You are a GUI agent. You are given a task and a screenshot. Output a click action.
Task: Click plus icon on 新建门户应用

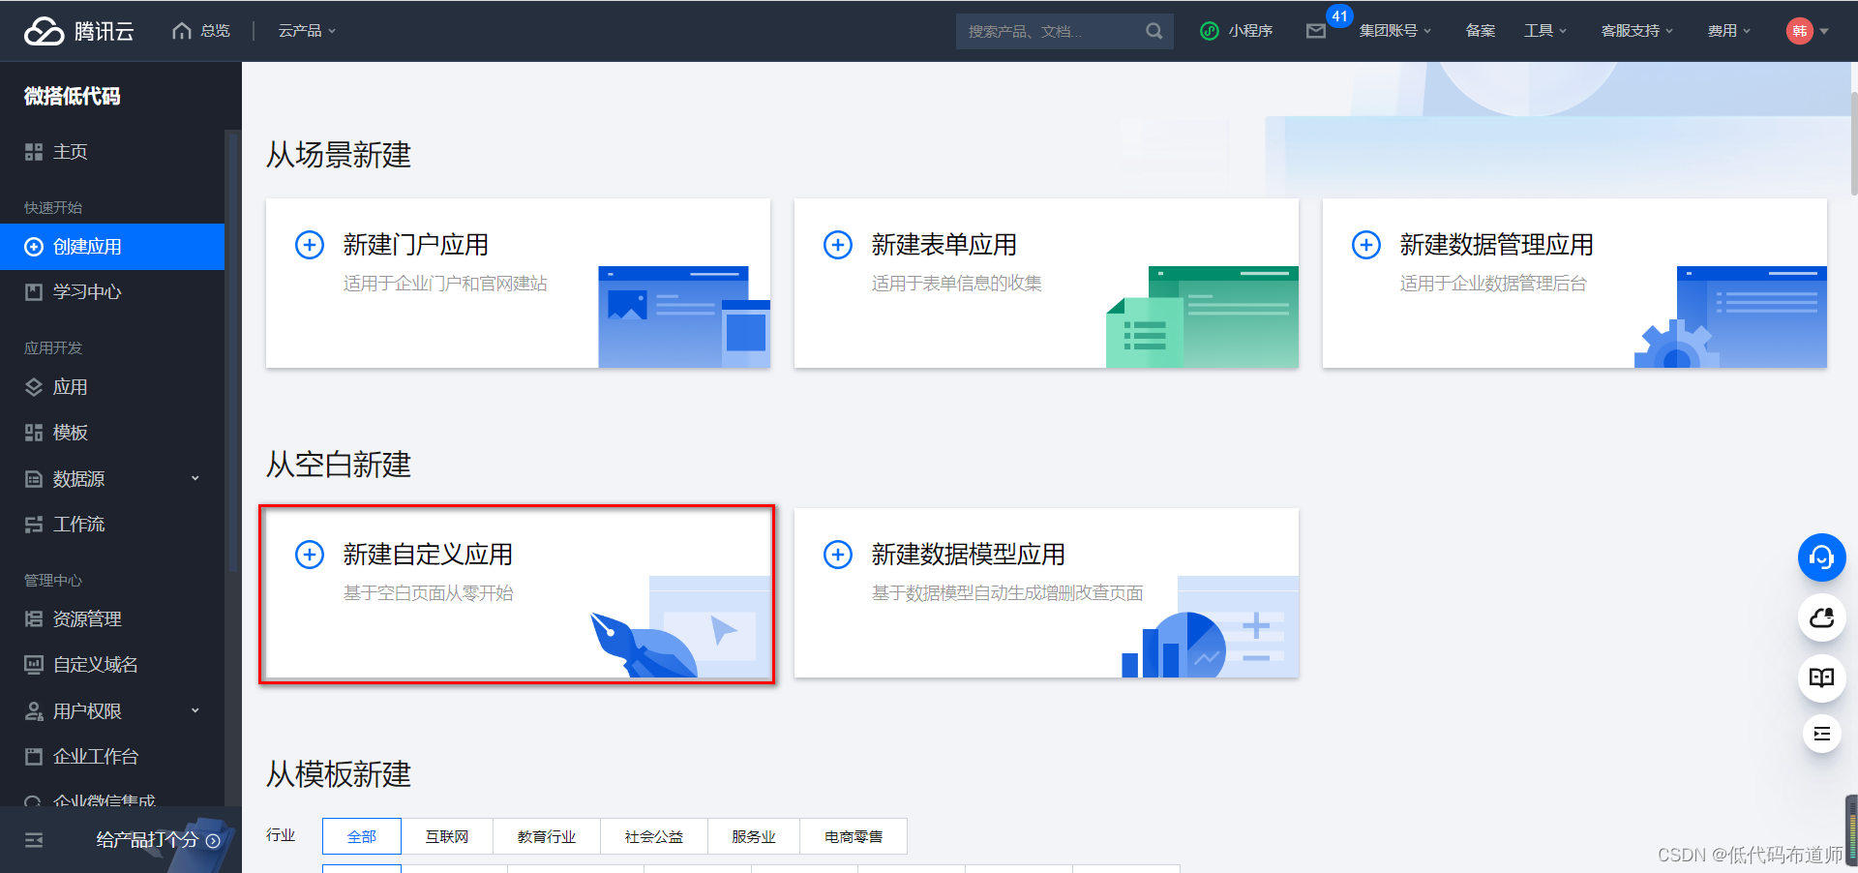point(310,245)
